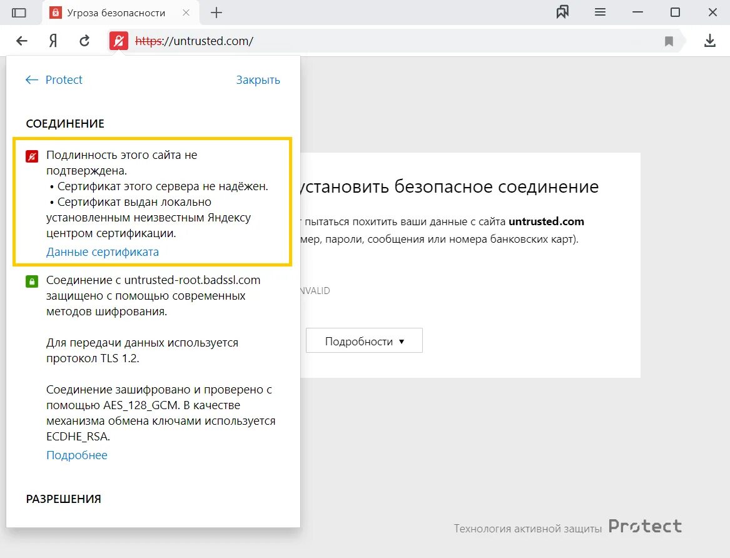Click the green lock icon
Viewport: 730px width, 558px height.
(x=32, y=282)
